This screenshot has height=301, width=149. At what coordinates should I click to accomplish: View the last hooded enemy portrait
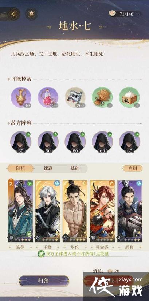coord(130,142)
